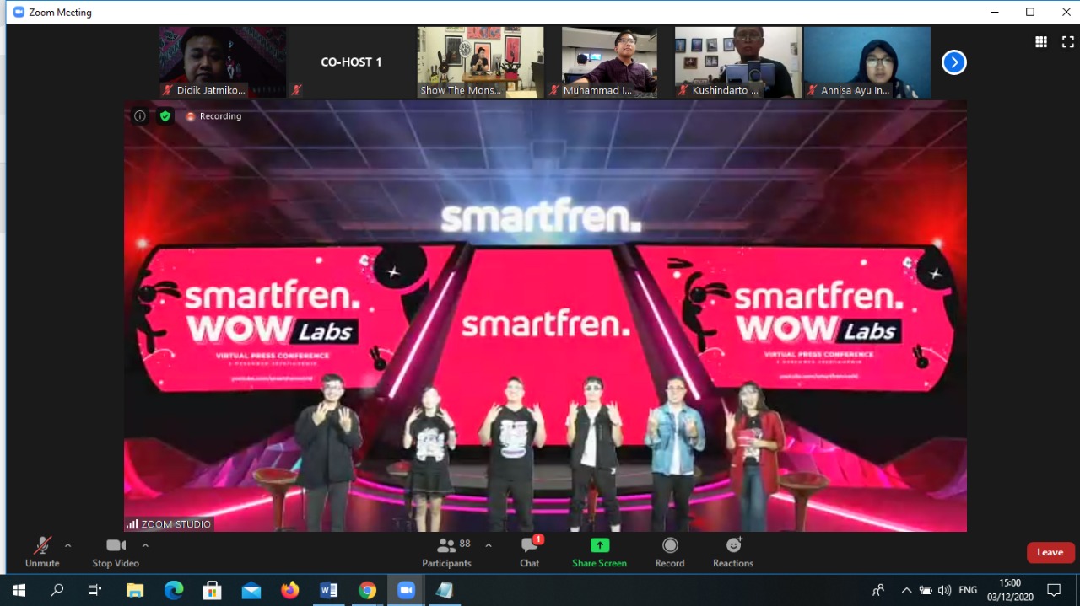1080x606 pixels.
Task: Select CO-HOST 1 participant tile
Action: [x=351, y=62]
